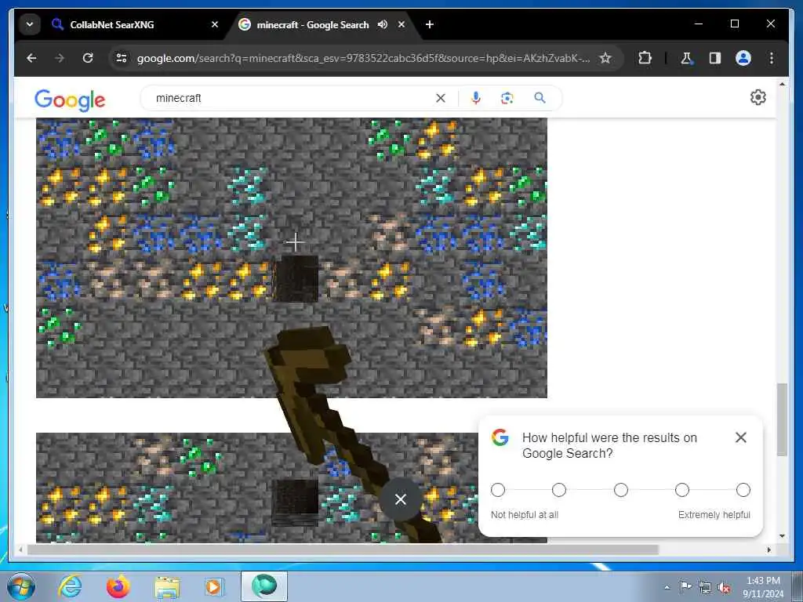803x602 pixels.
Task: Dismiss the Google feedback survey
Action: pyautogui.click(x=740, y=437)
